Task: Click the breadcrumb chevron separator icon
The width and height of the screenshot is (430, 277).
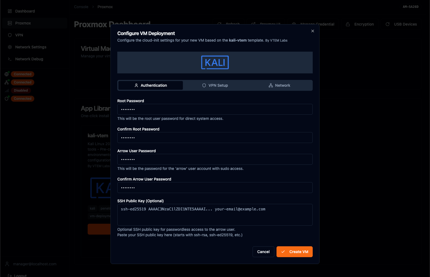Action: (x=93, y=7)
